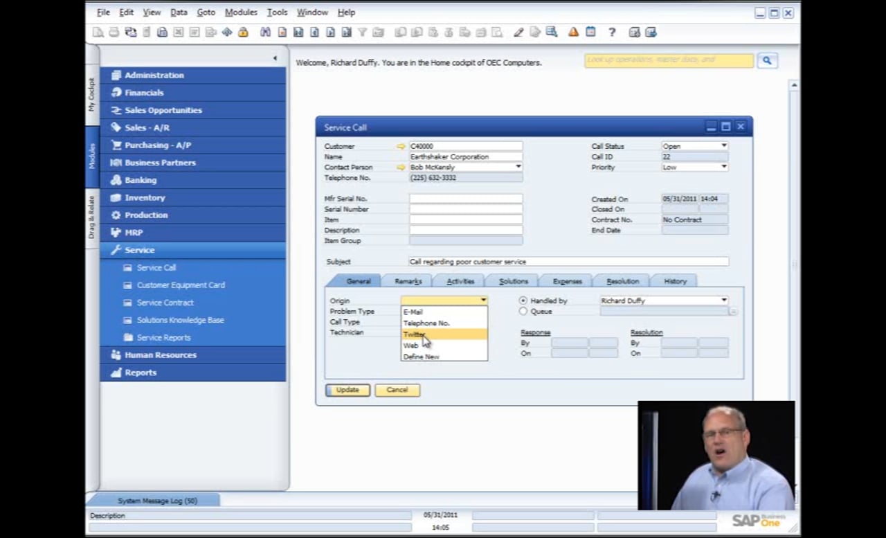Choose Telephone No. from the Origin list
The image size is (886, 538).
coord(444,323)
